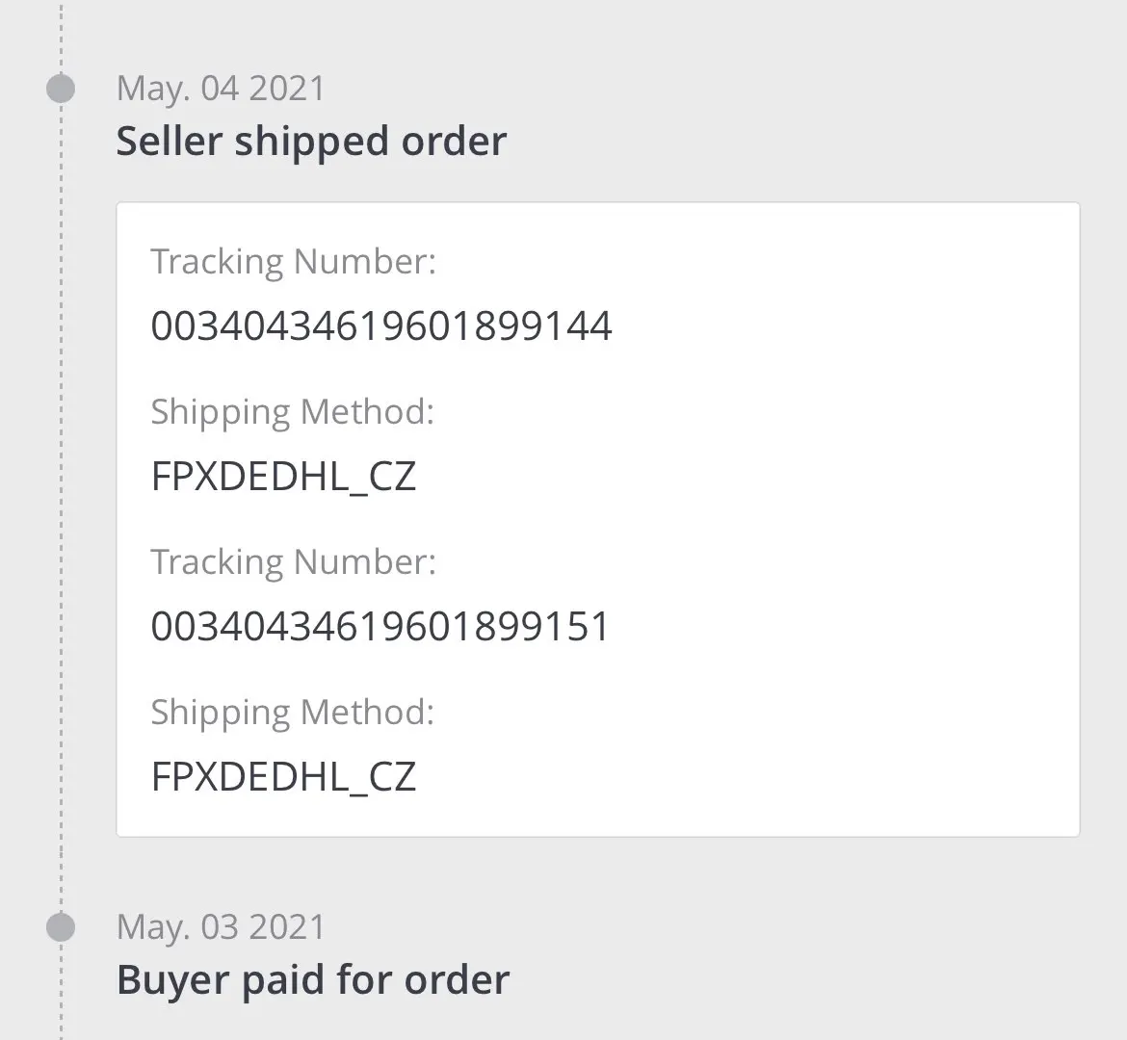This screenshot has width=1127, height=1040.
Task: Select the 'May. 03 2021' date text
Action: (221, 927)
